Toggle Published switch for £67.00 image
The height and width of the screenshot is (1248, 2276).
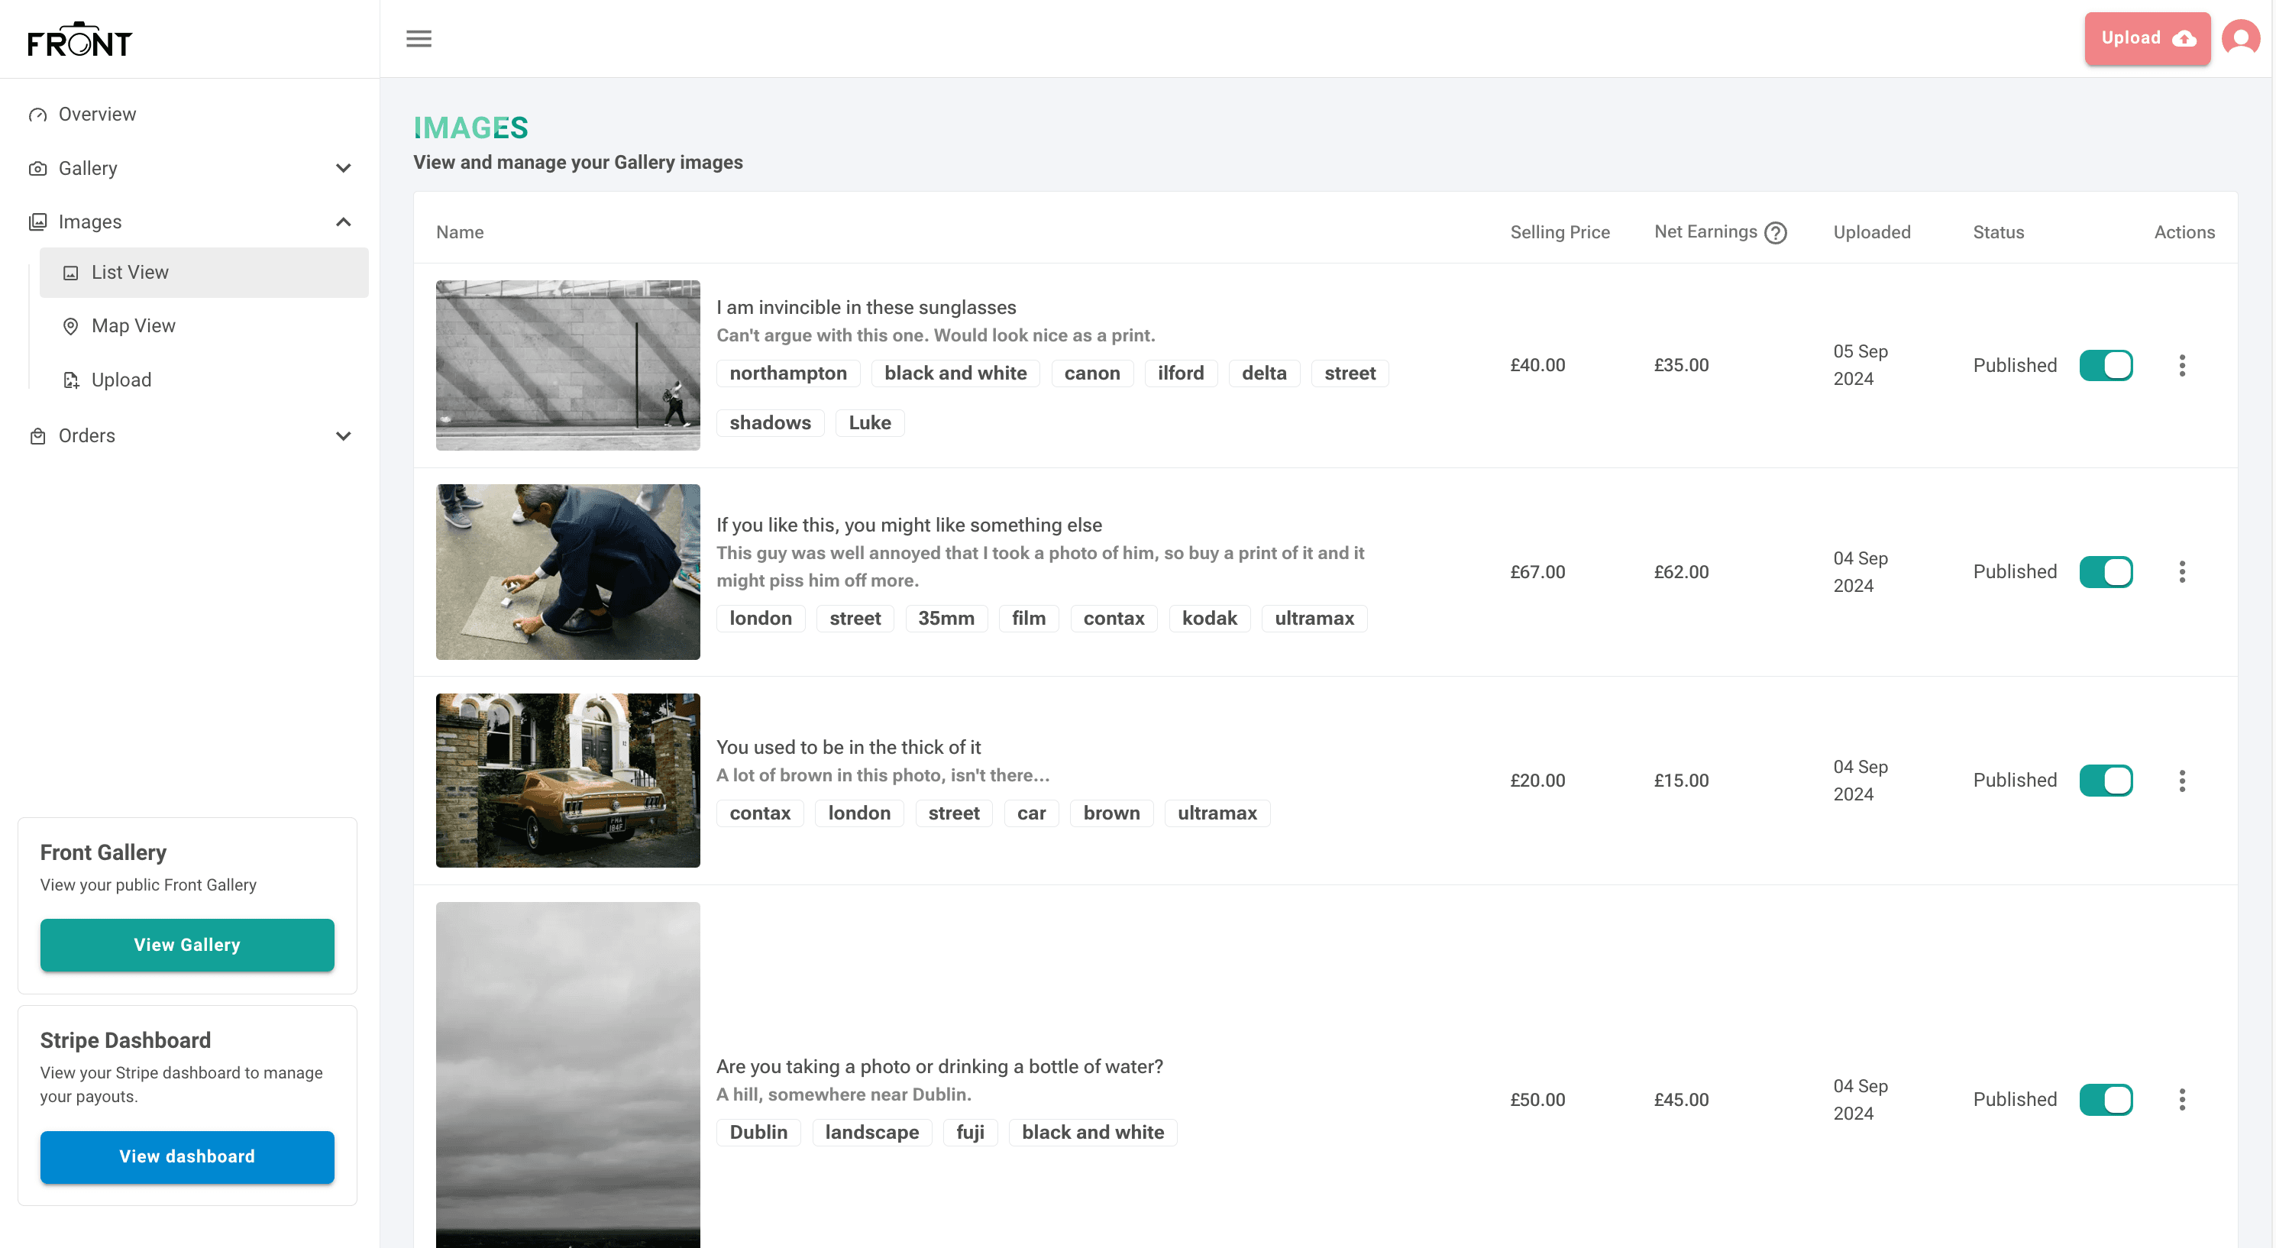pyautogui.click(x=2106, y=572)
